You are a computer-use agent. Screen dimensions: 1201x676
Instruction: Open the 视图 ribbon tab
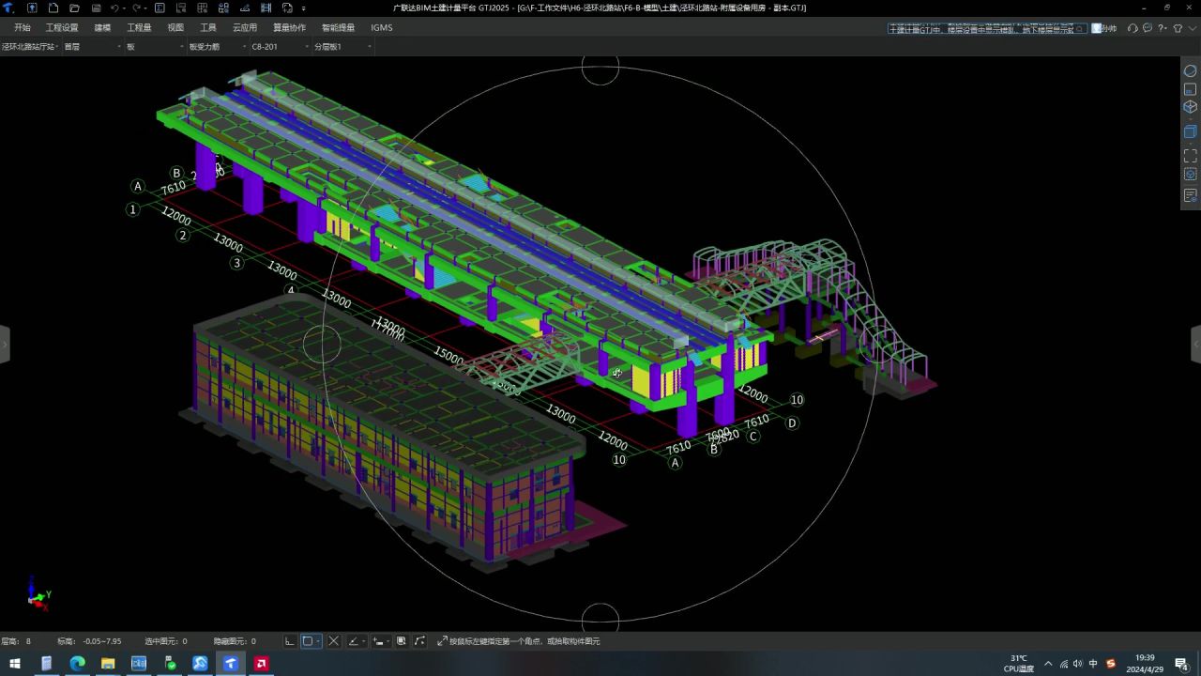pyautogui.click(x=175, y=27)
